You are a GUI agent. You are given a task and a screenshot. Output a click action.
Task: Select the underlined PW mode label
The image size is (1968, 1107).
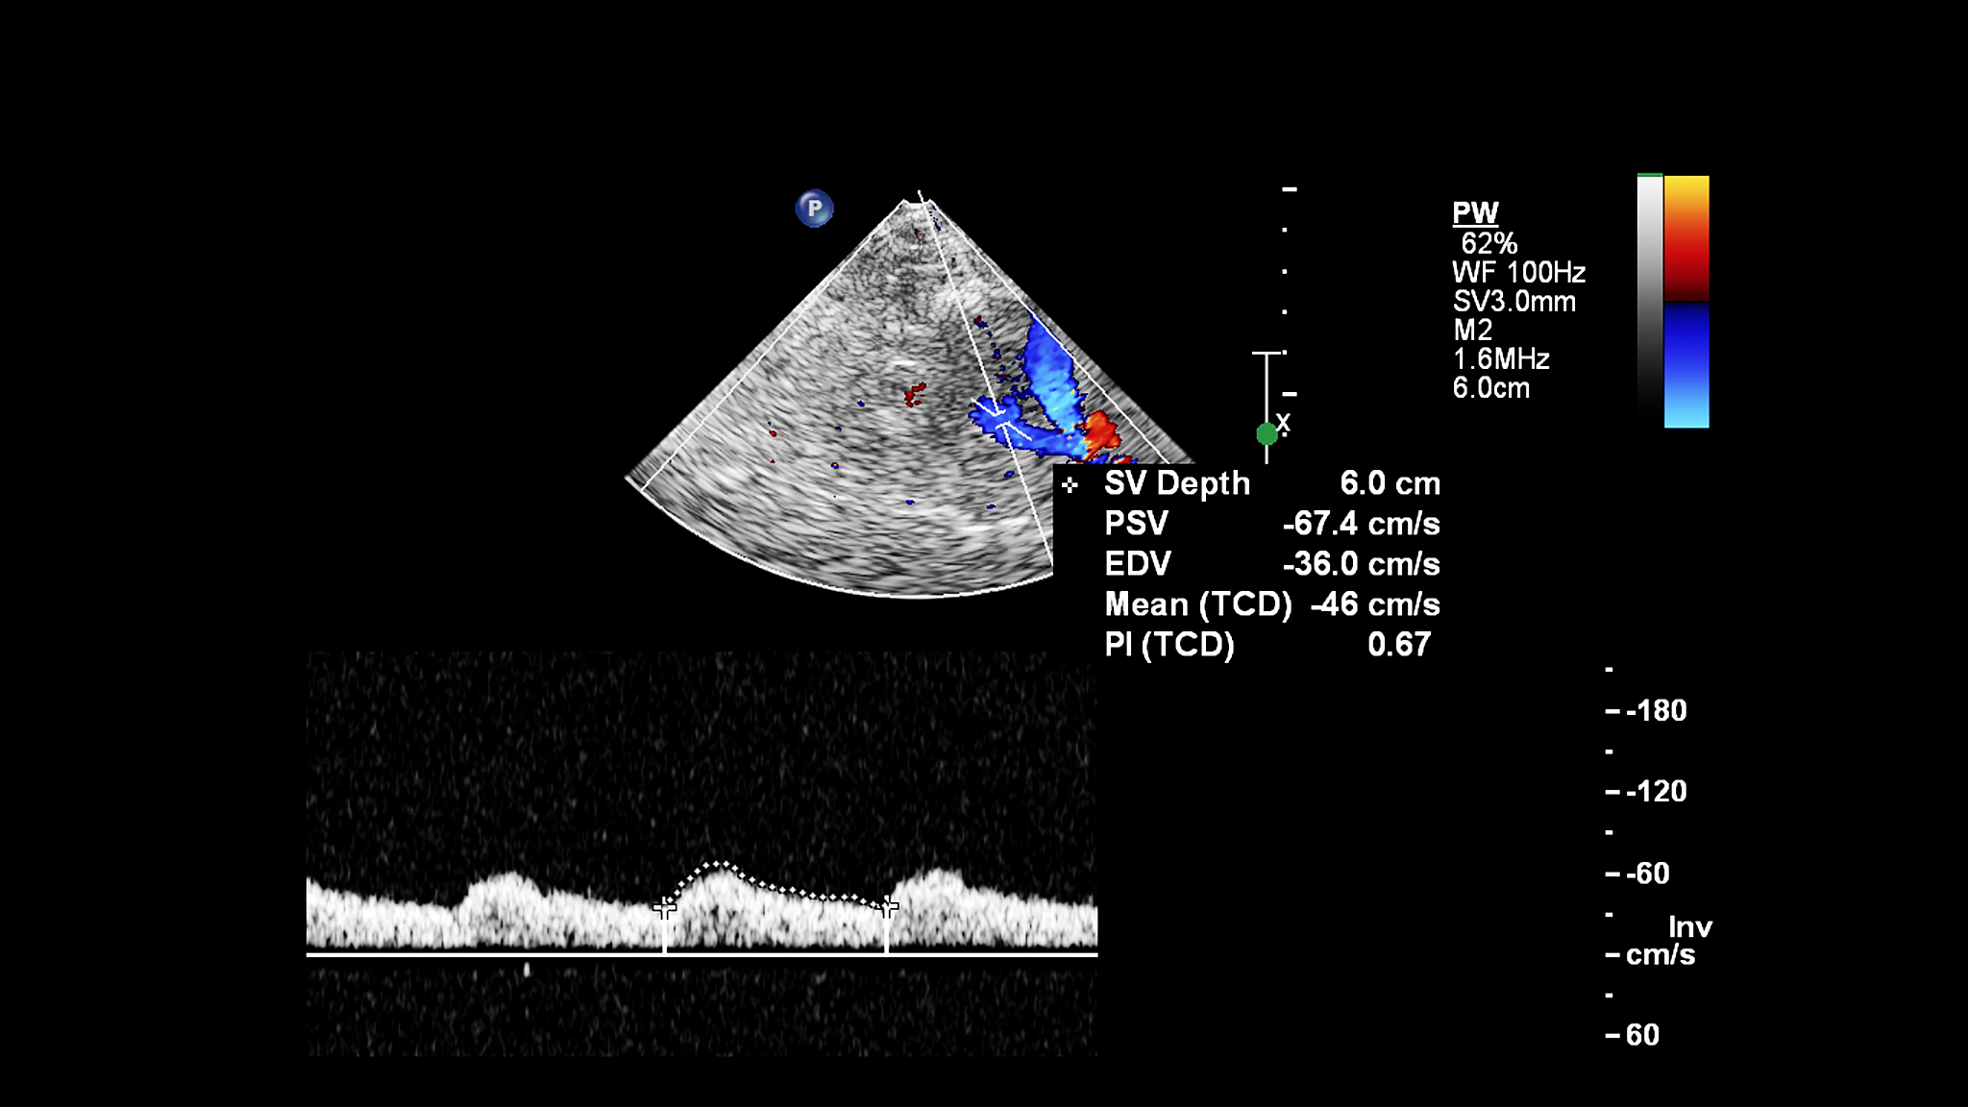click(x=1474, y=213)
